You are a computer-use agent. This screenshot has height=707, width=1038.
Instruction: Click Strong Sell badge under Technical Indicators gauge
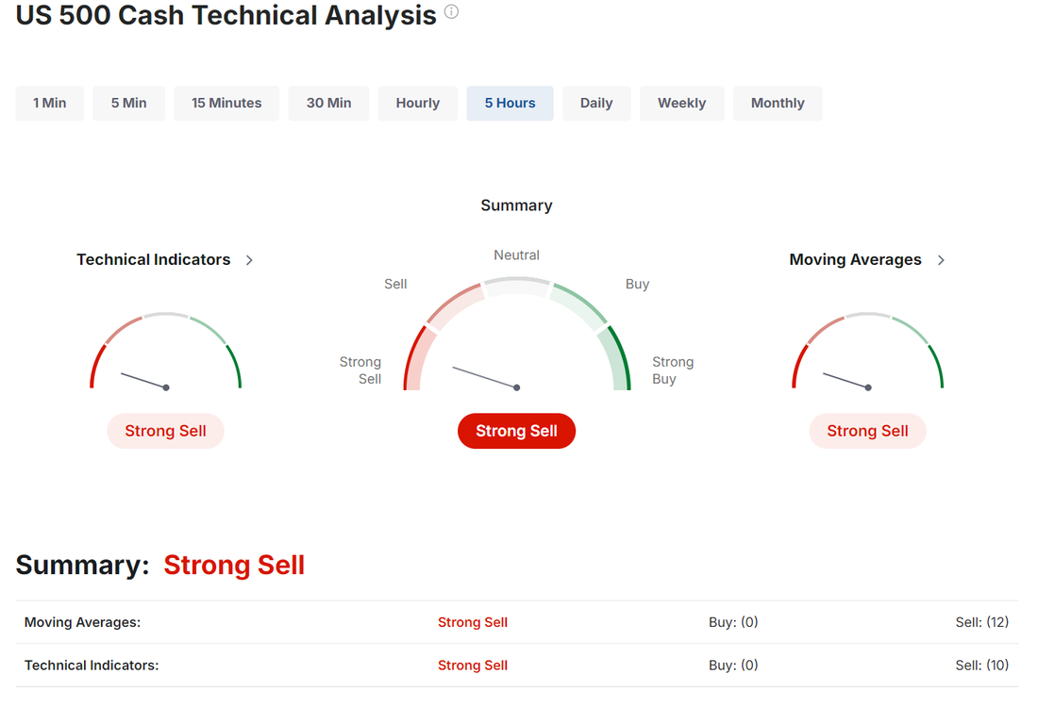[165, 431]
